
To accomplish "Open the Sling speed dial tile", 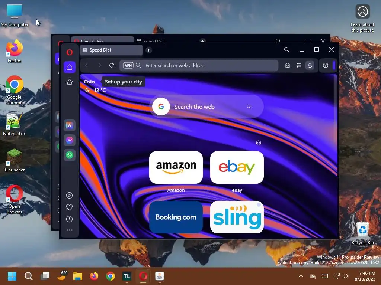I will 237,217.
